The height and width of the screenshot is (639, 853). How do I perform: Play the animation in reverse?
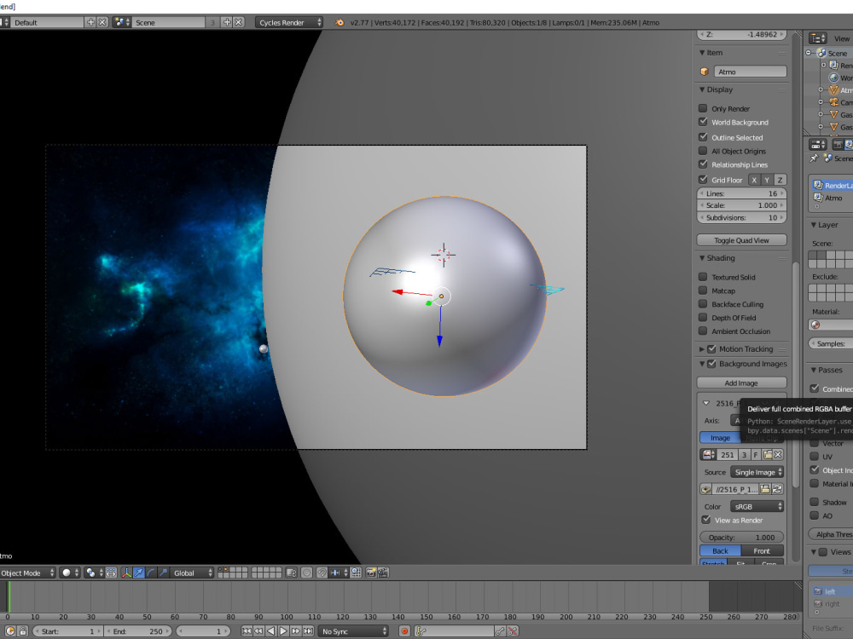pos(271,631)
